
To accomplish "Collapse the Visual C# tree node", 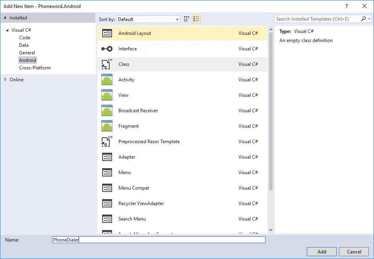I will (x=7, y=30).
